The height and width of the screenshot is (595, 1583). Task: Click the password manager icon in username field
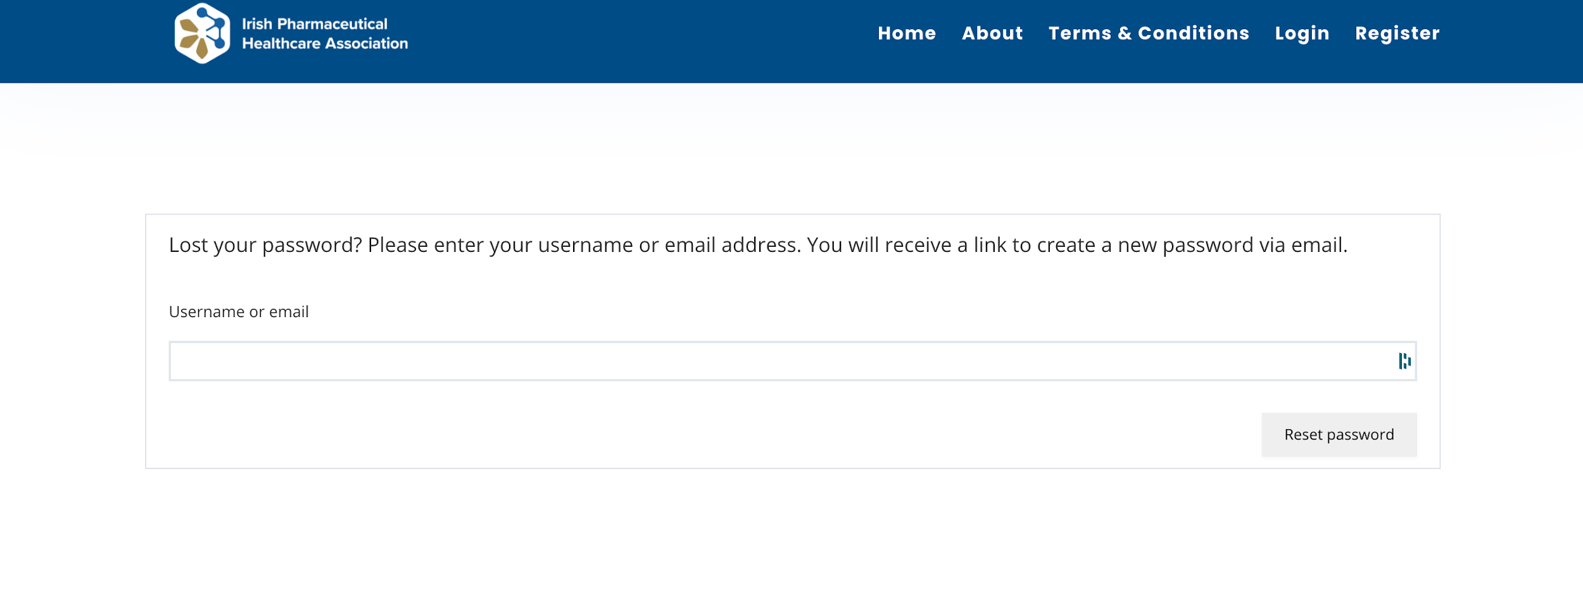pyautogui.click(x=1404, y=361)
